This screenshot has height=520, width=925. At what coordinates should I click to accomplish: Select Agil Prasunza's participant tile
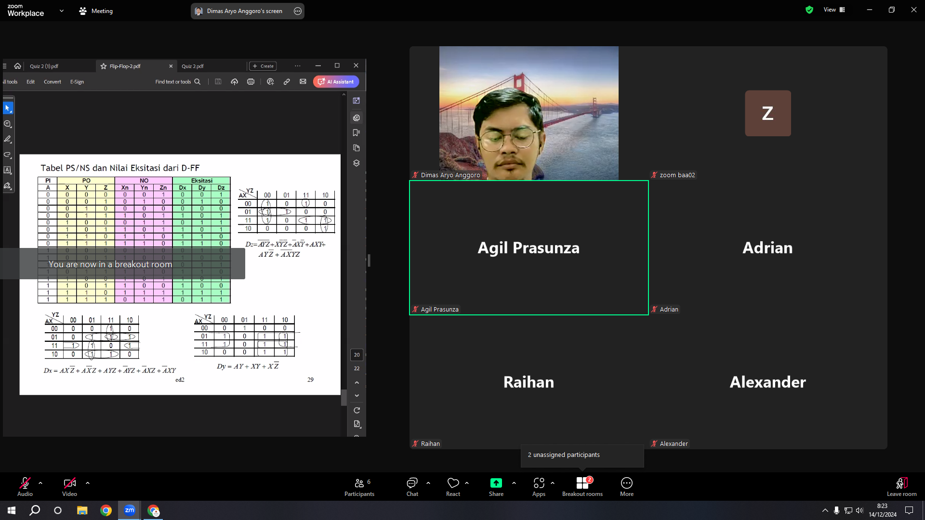[529, 248]
